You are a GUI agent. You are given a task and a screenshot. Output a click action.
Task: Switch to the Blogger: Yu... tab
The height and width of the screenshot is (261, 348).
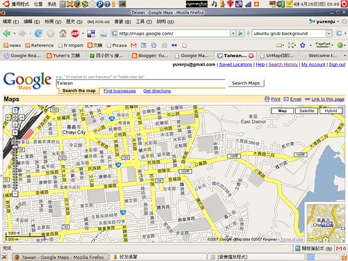coord(150,56)
